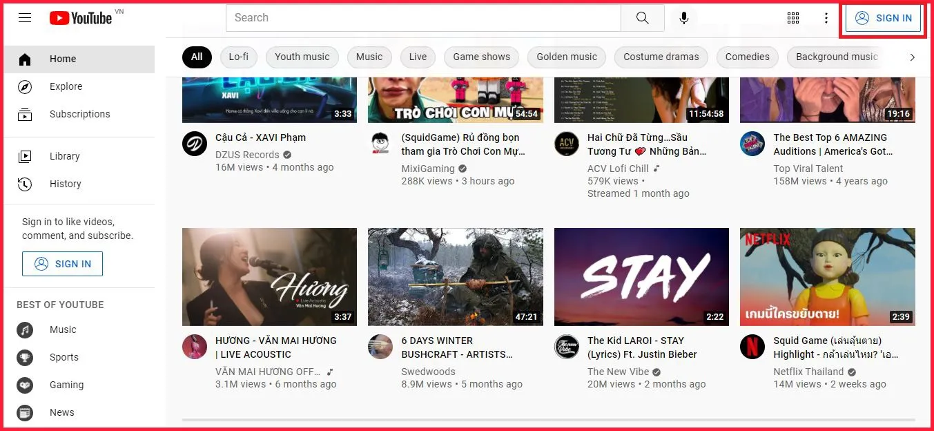Click the top-right SIGN IN button
The width and height of the screenshot is (934, 431).
[x=883, y=18]
